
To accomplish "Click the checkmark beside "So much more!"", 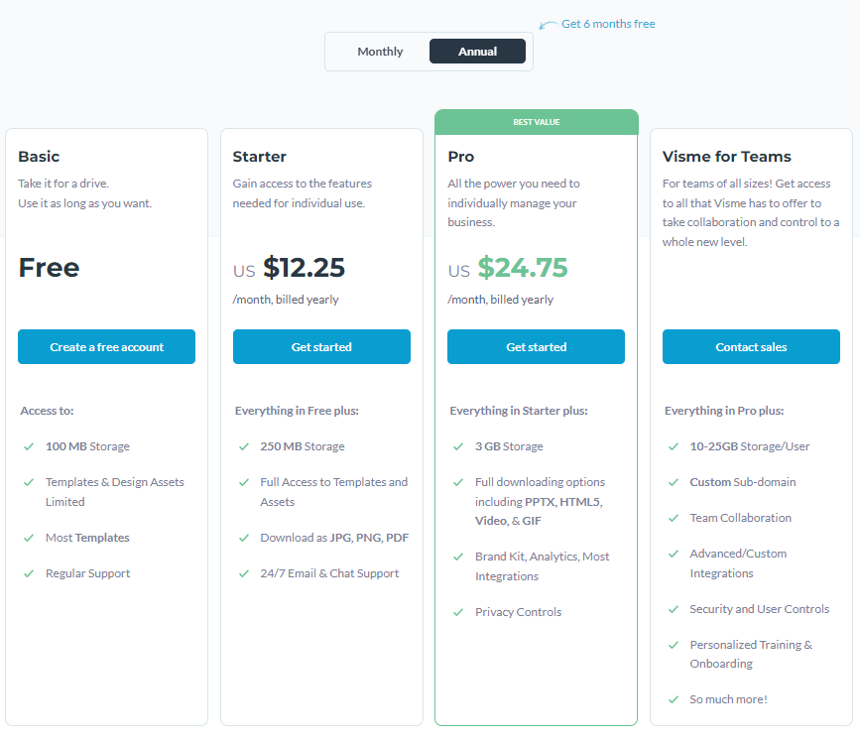I will click(x=674, y=699).
